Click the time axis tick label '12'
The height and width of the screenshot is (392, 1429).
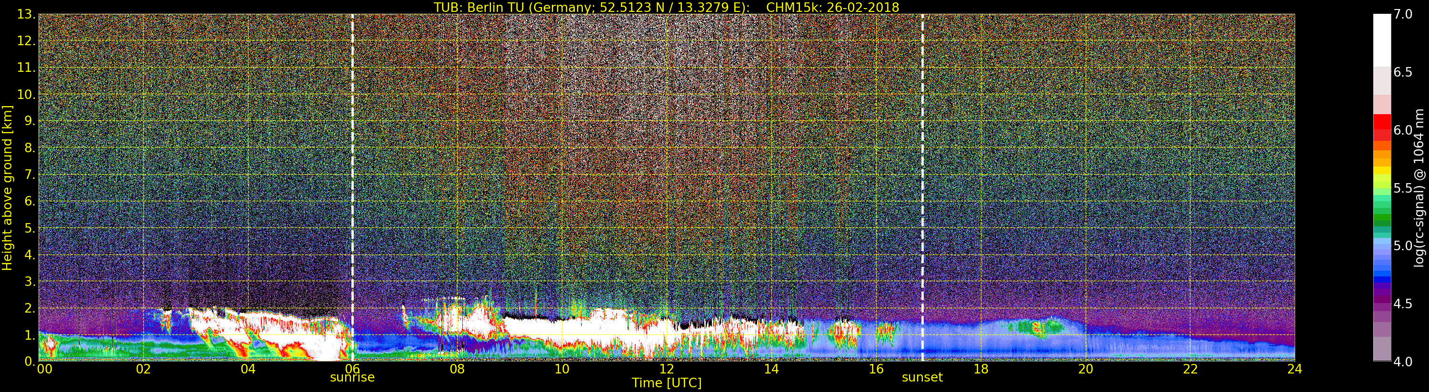pos(666,369)
